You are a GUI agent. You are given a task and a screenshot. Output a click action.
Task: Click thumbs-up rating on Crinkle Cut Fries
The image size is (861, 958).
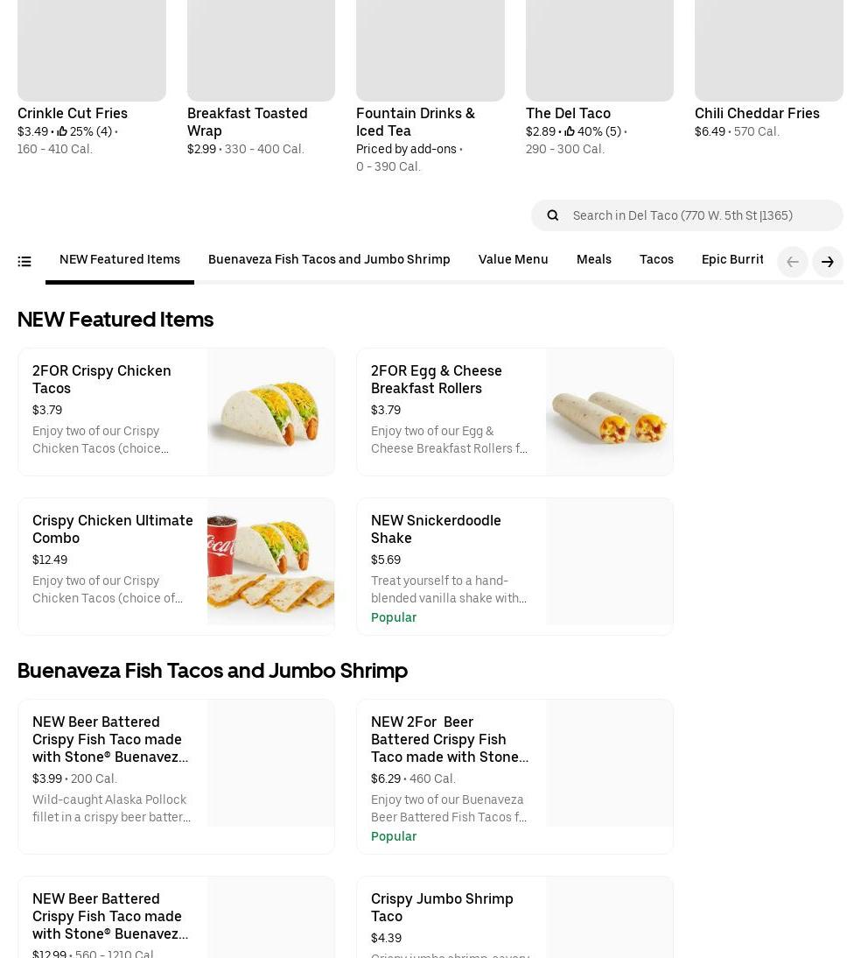(x=62, y=132)
